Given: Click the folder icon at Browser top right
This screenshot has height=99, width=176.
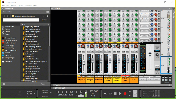Looking at the screenshot, I should pos(48,12).
